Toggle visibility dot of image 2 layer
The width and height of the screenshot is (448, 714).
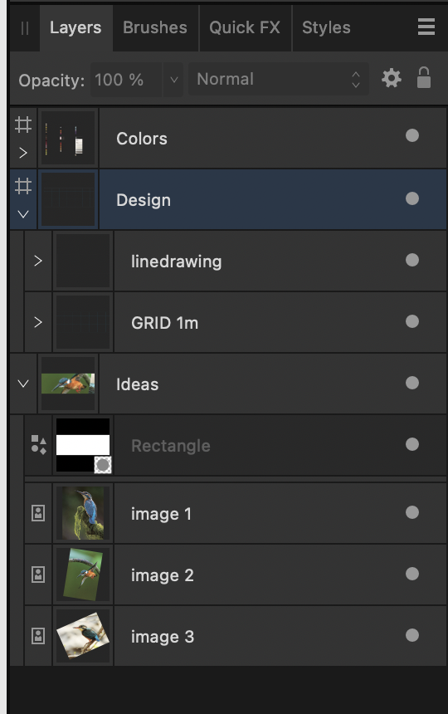(x=412, y=574)
